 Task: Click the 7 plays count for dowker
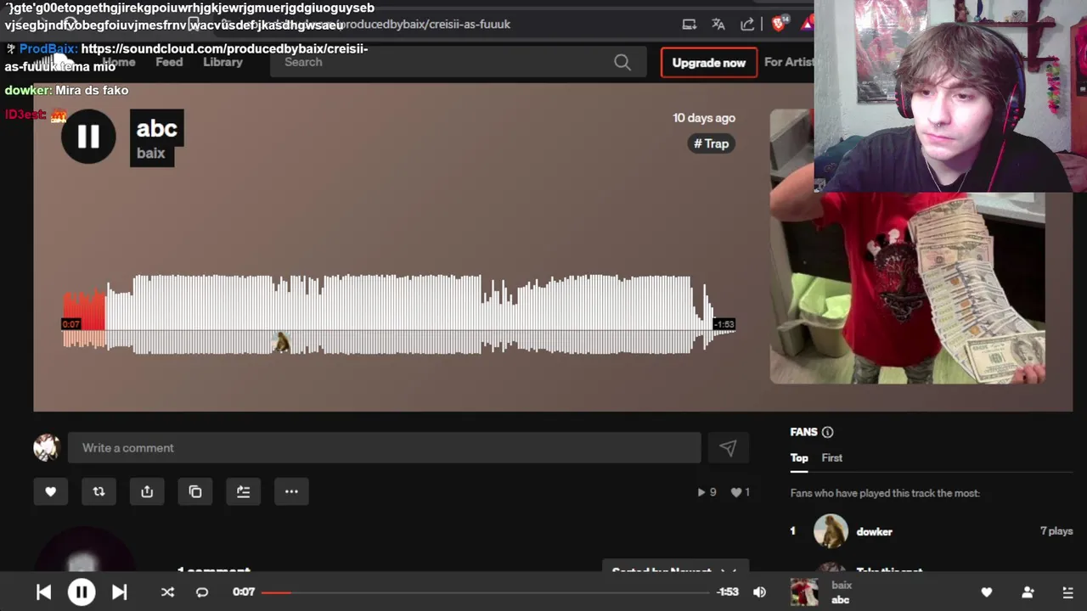[x=1056, y=531]
